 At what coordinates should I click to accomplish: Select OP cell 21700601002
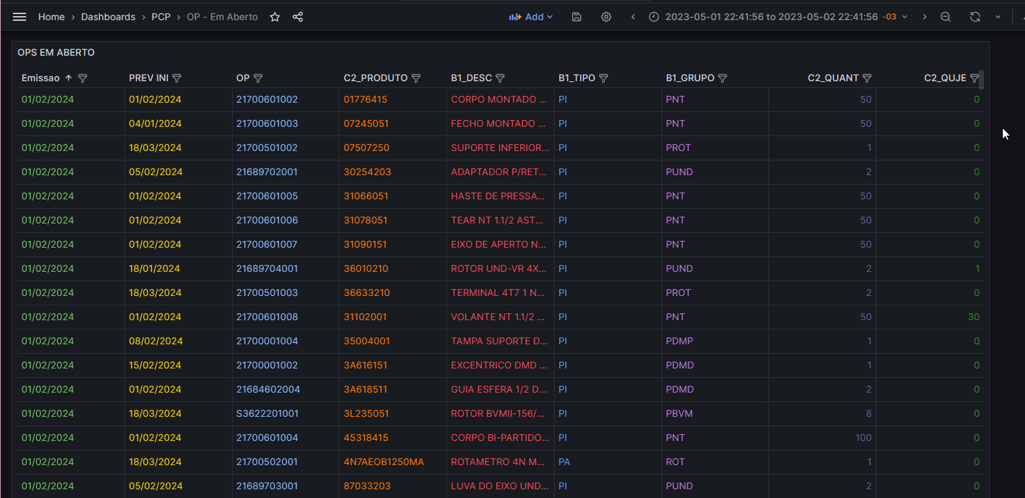[267, 99]
